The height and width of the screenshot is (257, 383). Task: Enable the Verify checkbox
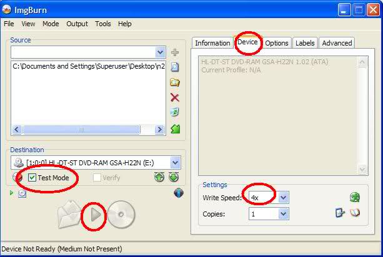tap(97, 178)
